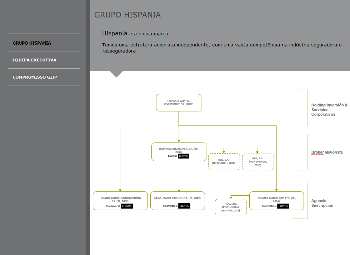Go to Equipa Executiva in the sidebar

pos(34,60)
